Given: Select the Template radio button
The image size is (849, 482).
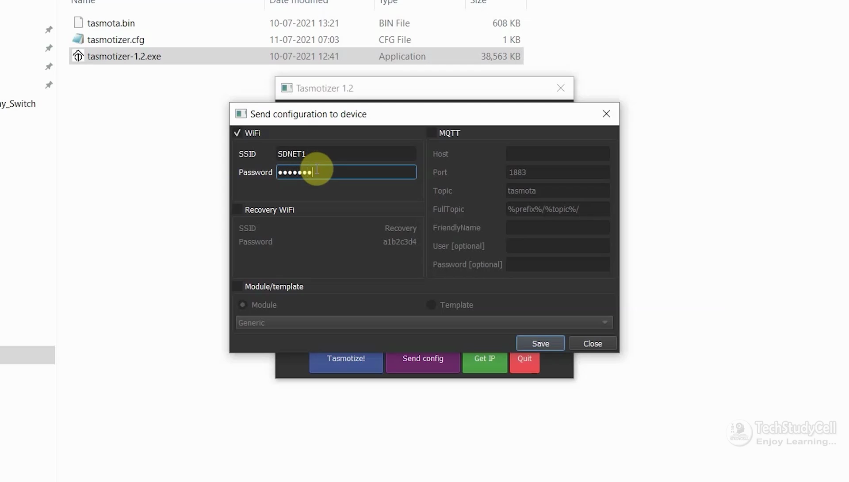Looking at the screenshot, I should [431, 305].
